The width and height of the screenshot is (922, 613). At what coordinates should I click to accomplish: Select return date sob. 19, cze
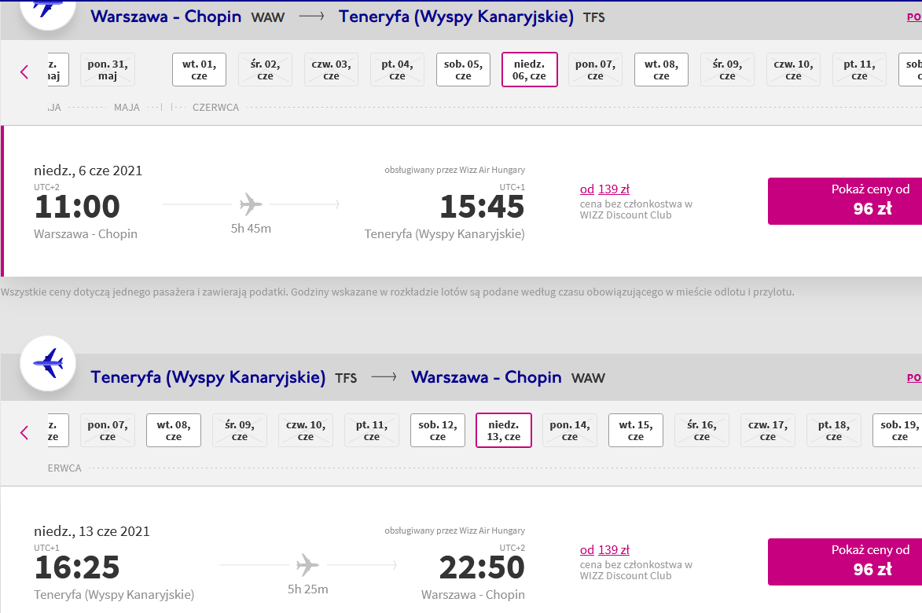click(898, 430)
